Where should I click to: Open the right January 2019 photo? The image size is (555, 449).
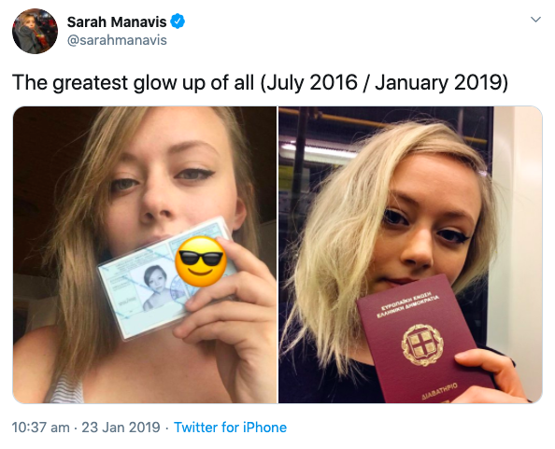click(x=410, y=255)
